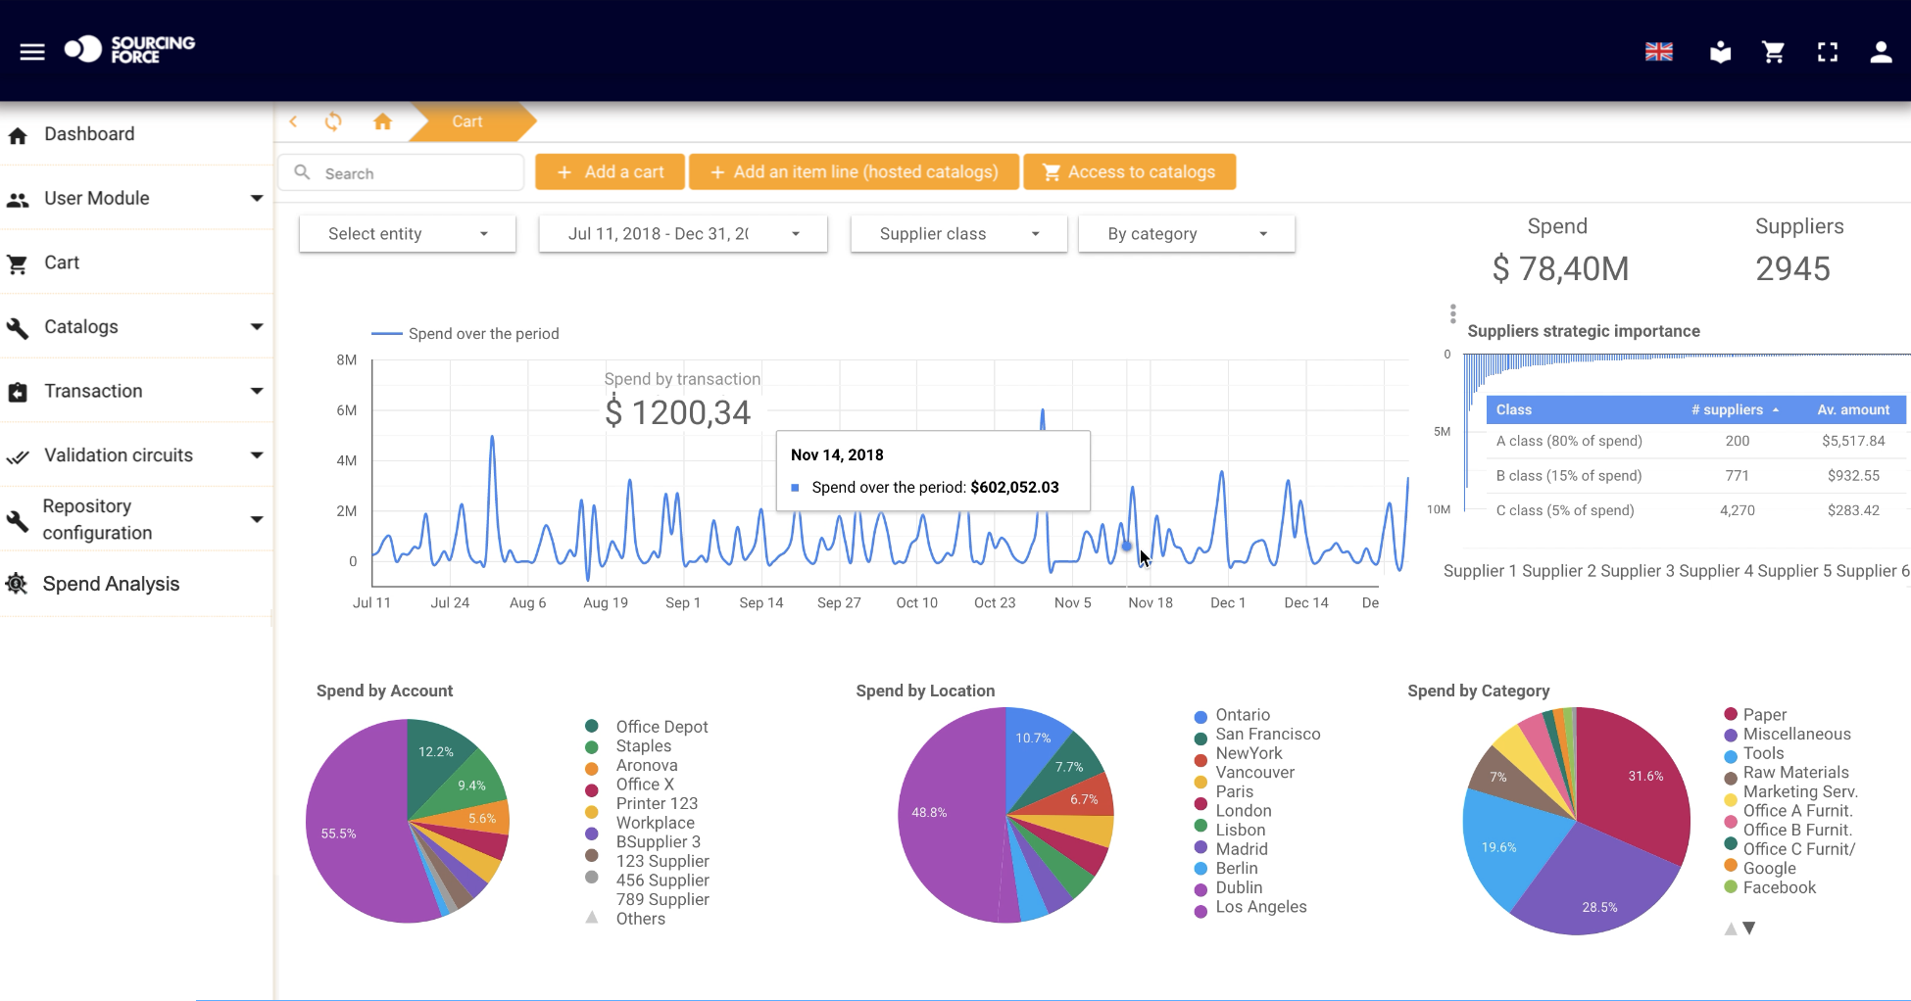This screenshot has width=1911, height=1001.
Task: Toggle Office Depot legend entry
Action: point(661,727)
